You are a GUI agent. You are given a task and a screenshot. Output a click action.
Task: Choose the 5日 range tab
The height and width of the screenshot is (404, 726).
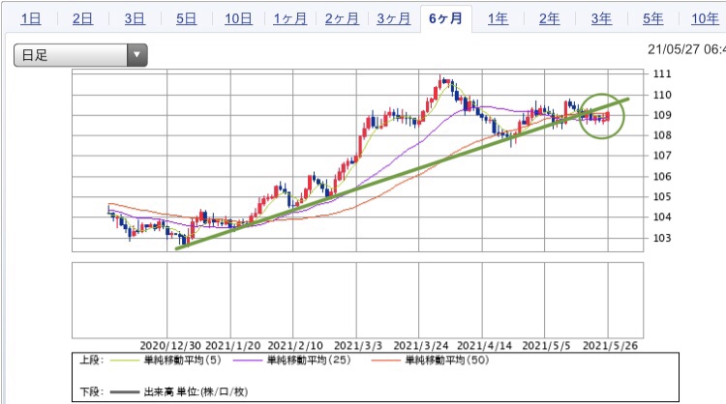[187, 19]
